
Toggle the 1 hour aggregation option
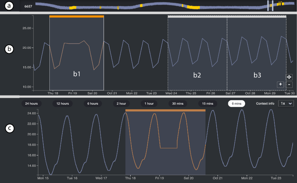pyautogui.click(x=149, y=103)
